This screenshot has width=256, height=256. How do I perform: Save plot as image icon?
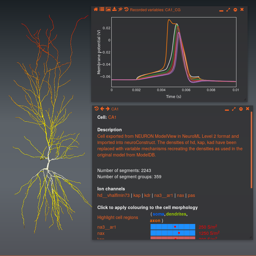point(108,10)
